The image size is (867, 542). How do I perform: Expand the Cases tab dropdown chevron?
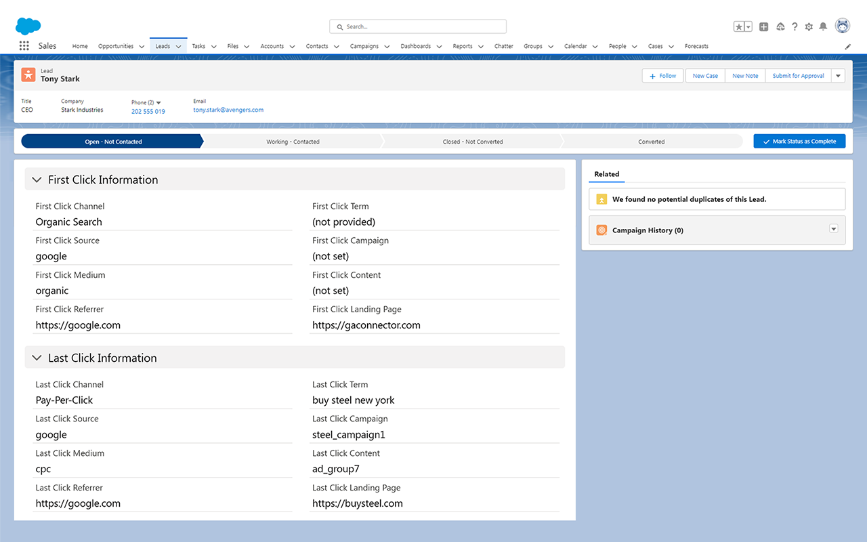pos(671,47)
